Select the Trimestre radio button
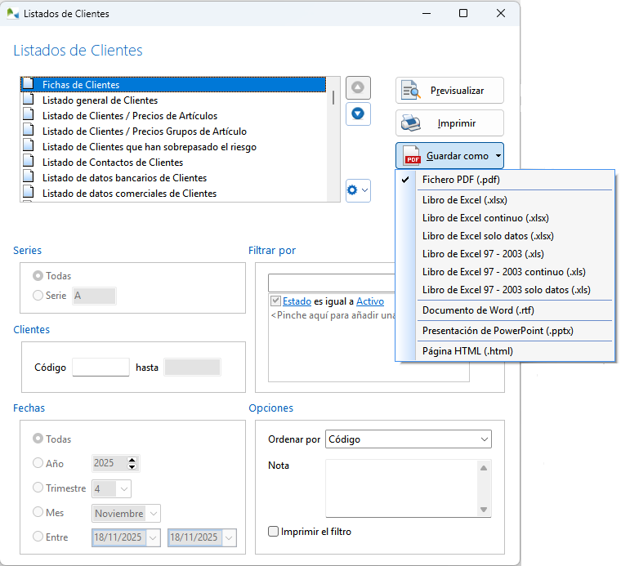This screenshot has width=621, height=566. [x=38, y=488]
